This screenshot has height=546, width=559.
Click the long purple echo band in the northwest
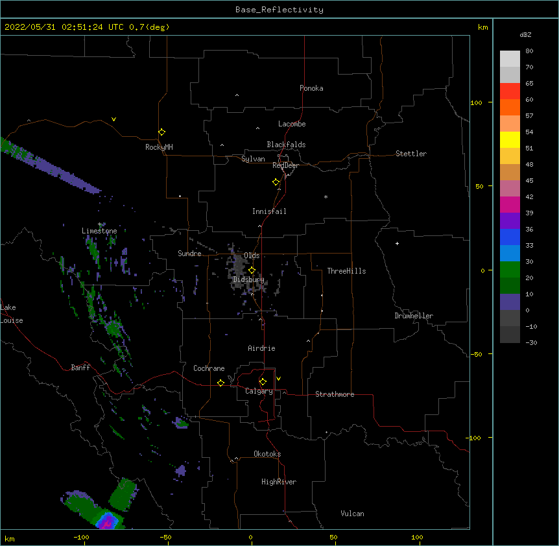click(x=50, y=166)
